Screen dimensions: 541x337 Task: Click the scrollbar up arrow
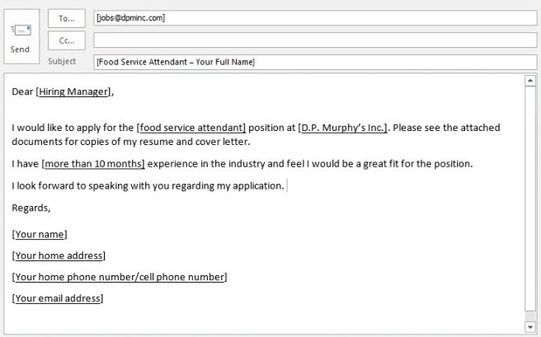tap(530, 81)
